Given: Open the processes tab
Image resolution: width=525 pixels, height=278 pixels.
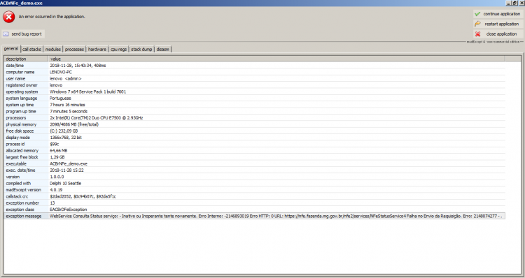Looking at the screenshot, I should (74, 50).
